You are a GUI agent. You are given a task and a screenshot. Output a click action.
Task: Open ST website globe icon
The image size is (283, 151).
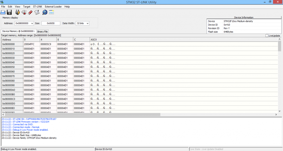click(x=45, y=12)
